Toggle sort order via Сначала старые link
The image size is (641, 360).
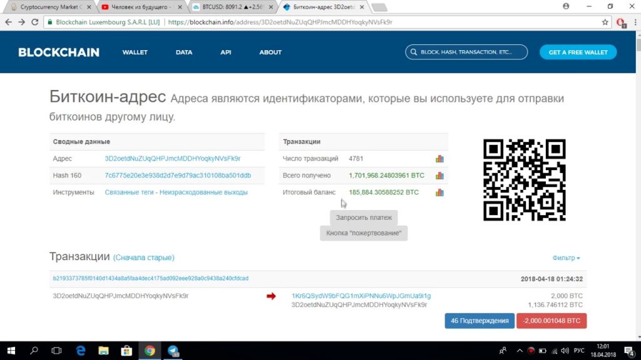point(143,257)
